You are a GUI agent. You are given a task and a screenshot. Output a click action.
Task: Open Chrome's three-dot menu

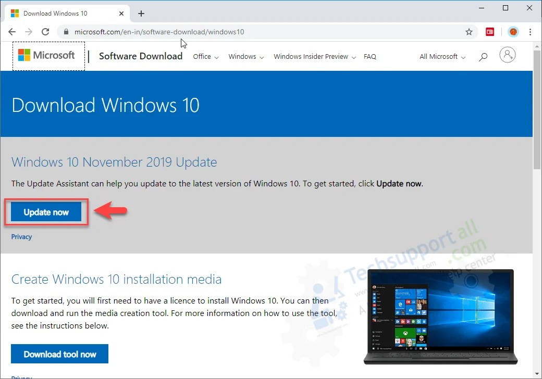tap(530, 32)
